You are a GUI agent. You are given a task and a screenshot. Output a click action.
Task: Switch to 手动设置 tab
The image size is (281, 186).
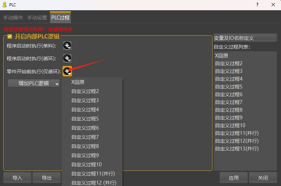tap(37, 18)
